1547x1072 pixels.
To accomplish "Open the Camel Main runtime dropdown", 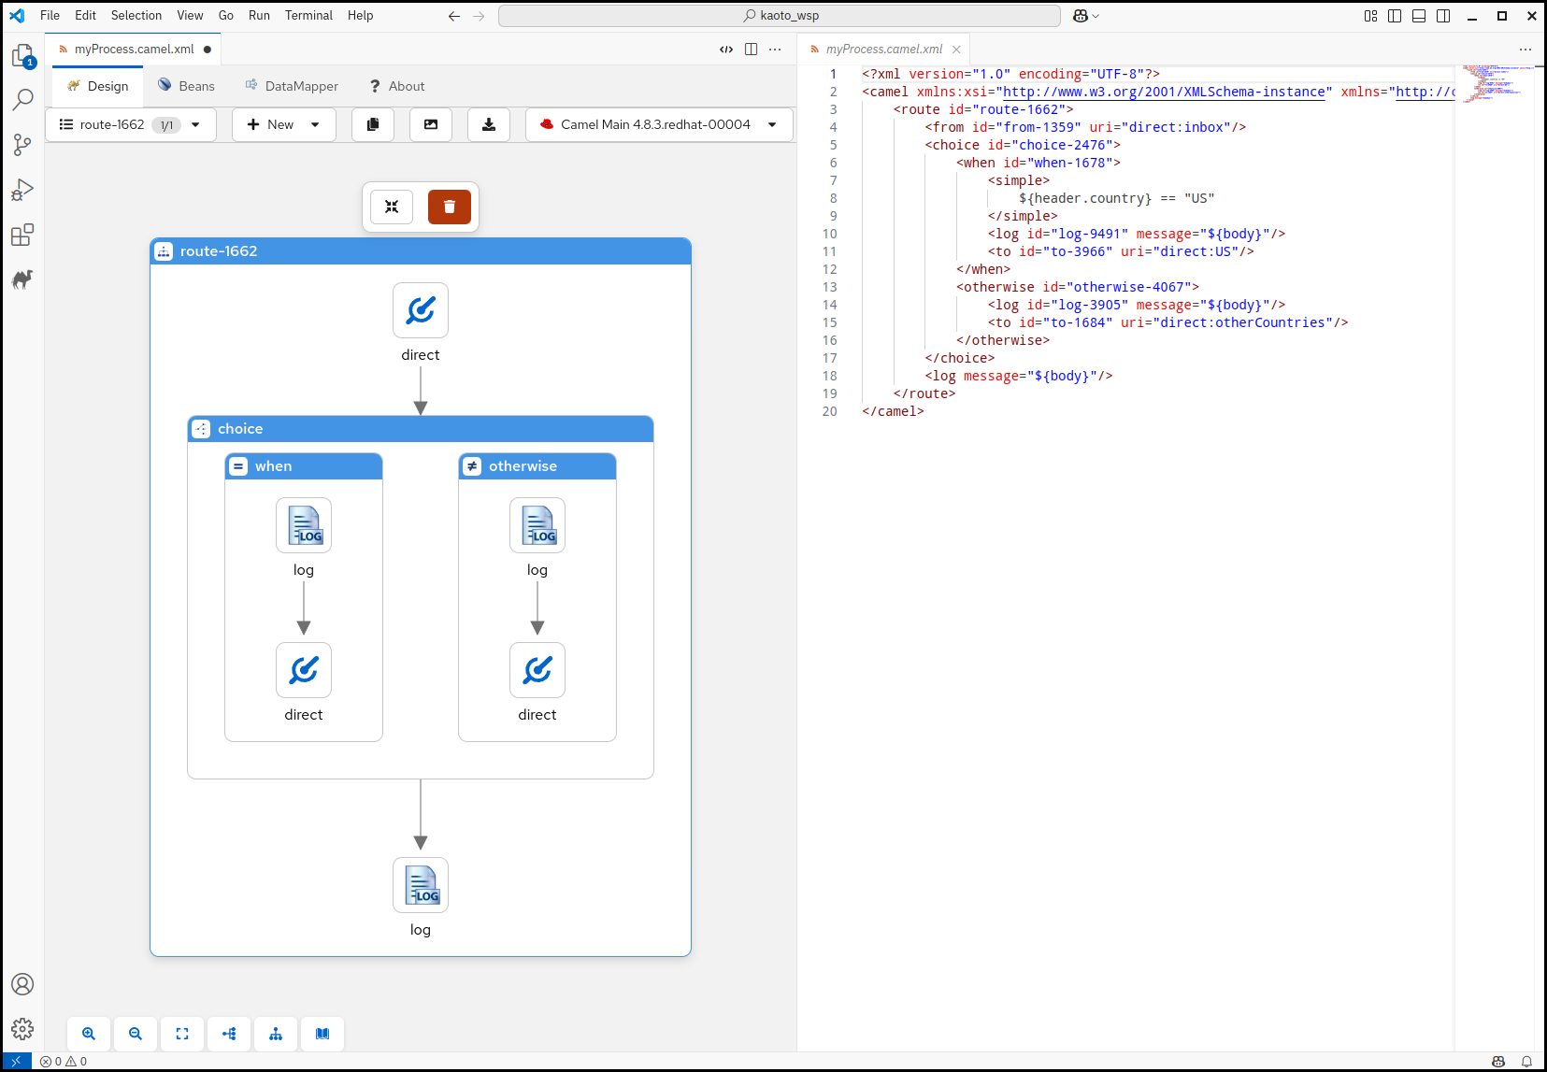I will 771,124.
